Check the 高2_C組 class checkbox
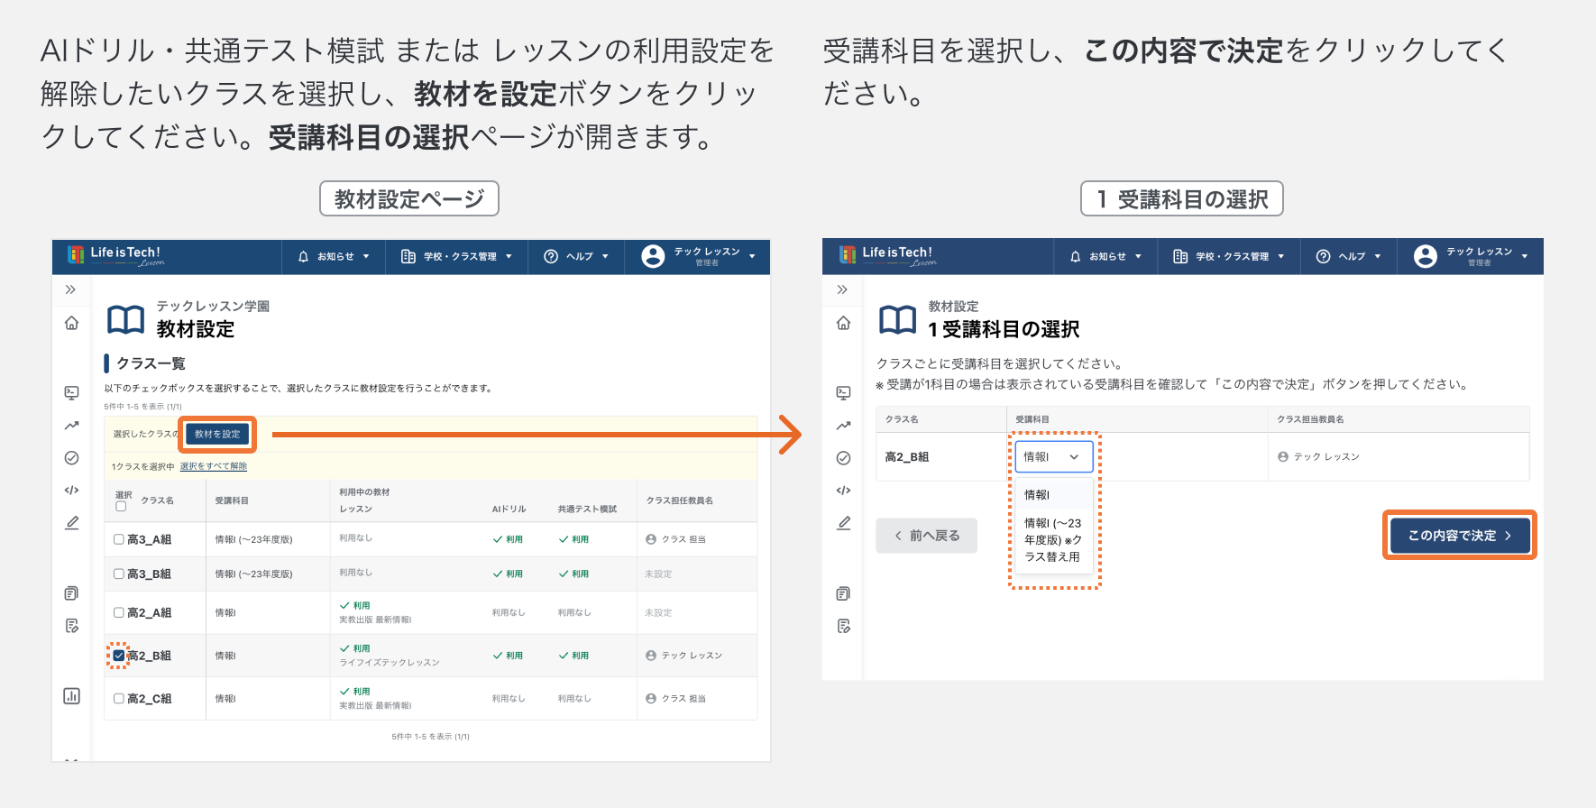 (119, 698)
